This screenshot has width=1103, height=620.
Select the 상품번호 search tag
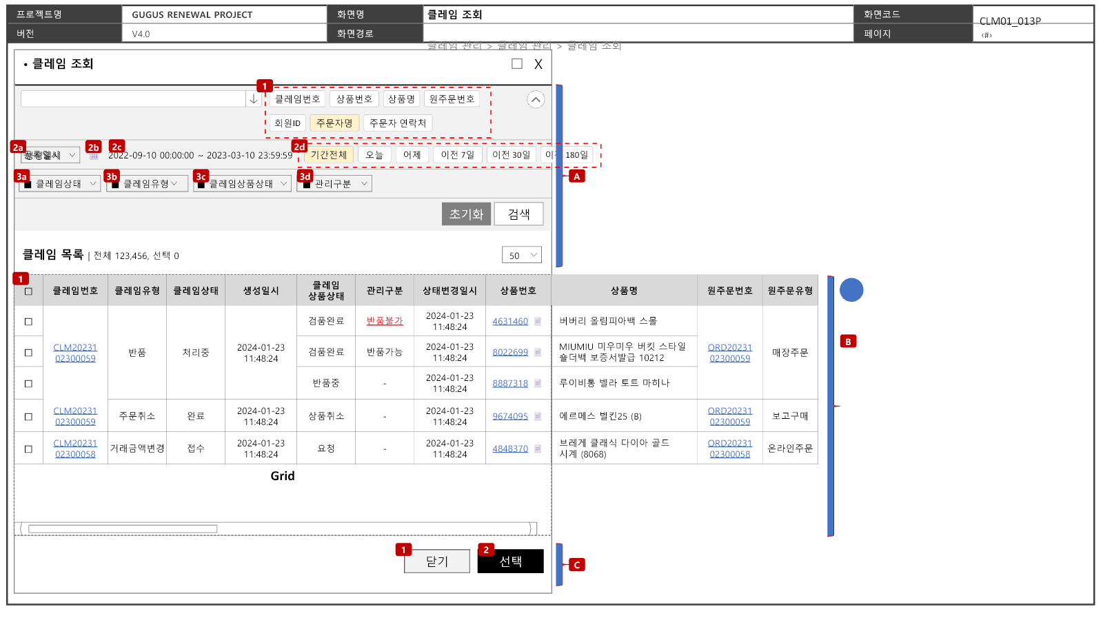pyautogui.click(x=354, y=99)
